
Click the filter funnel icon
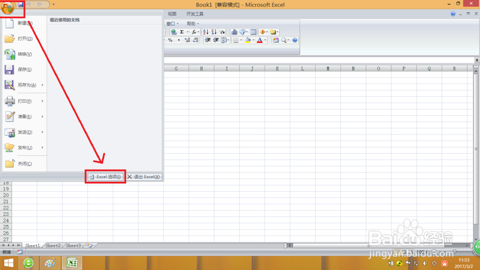222,32
